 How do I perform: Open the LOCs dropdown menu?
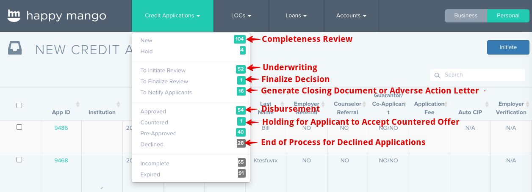241,16
